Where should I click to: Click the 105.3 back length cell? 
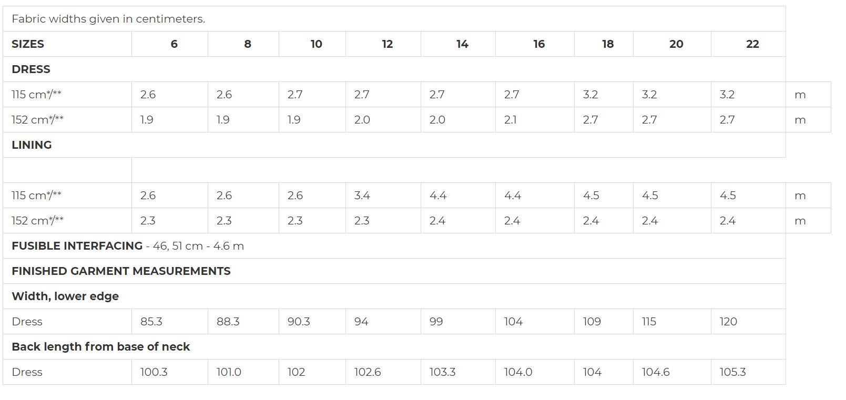tap(748, 372)
